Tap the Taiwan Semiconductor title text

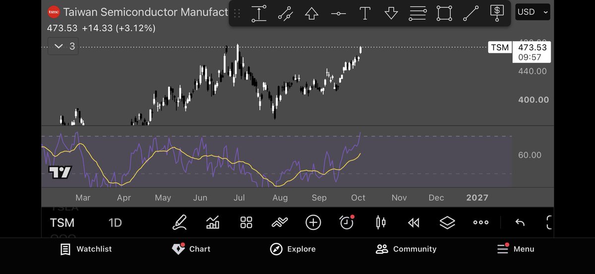pyautogui.click(x=145, y=12)
